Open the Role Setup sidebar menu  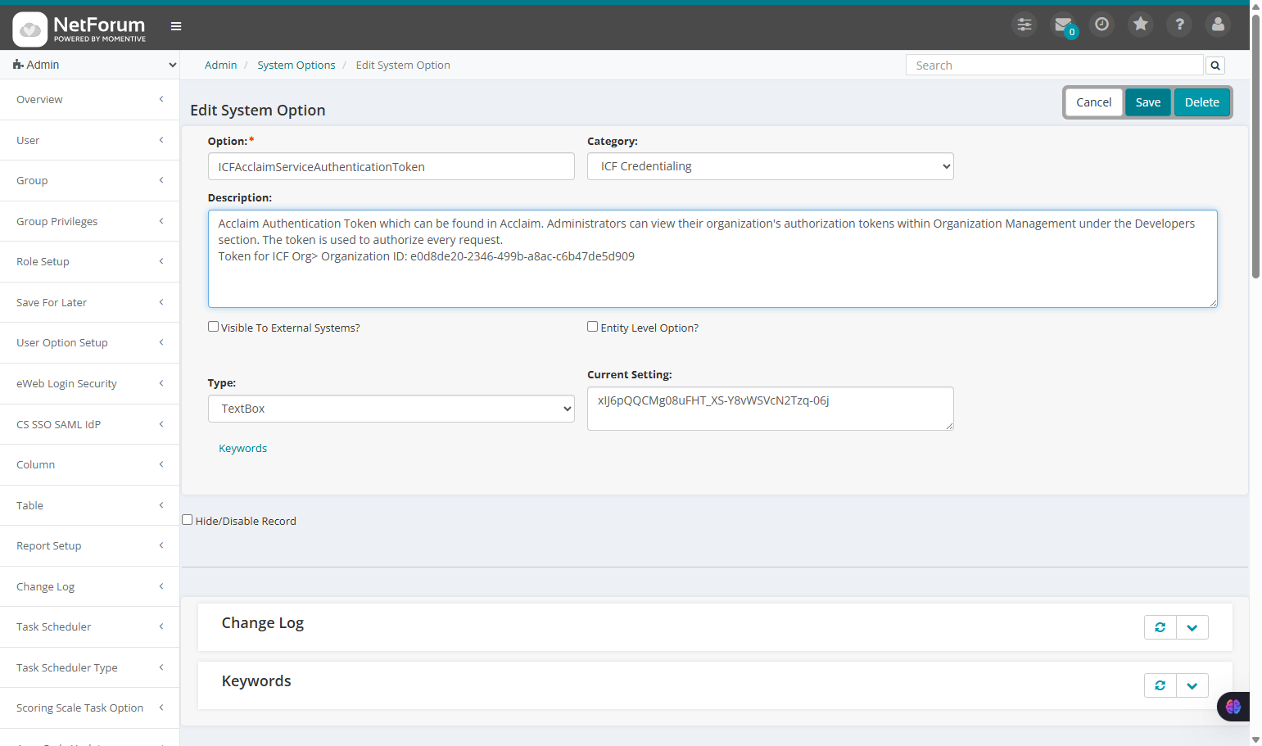click(89, 262)
